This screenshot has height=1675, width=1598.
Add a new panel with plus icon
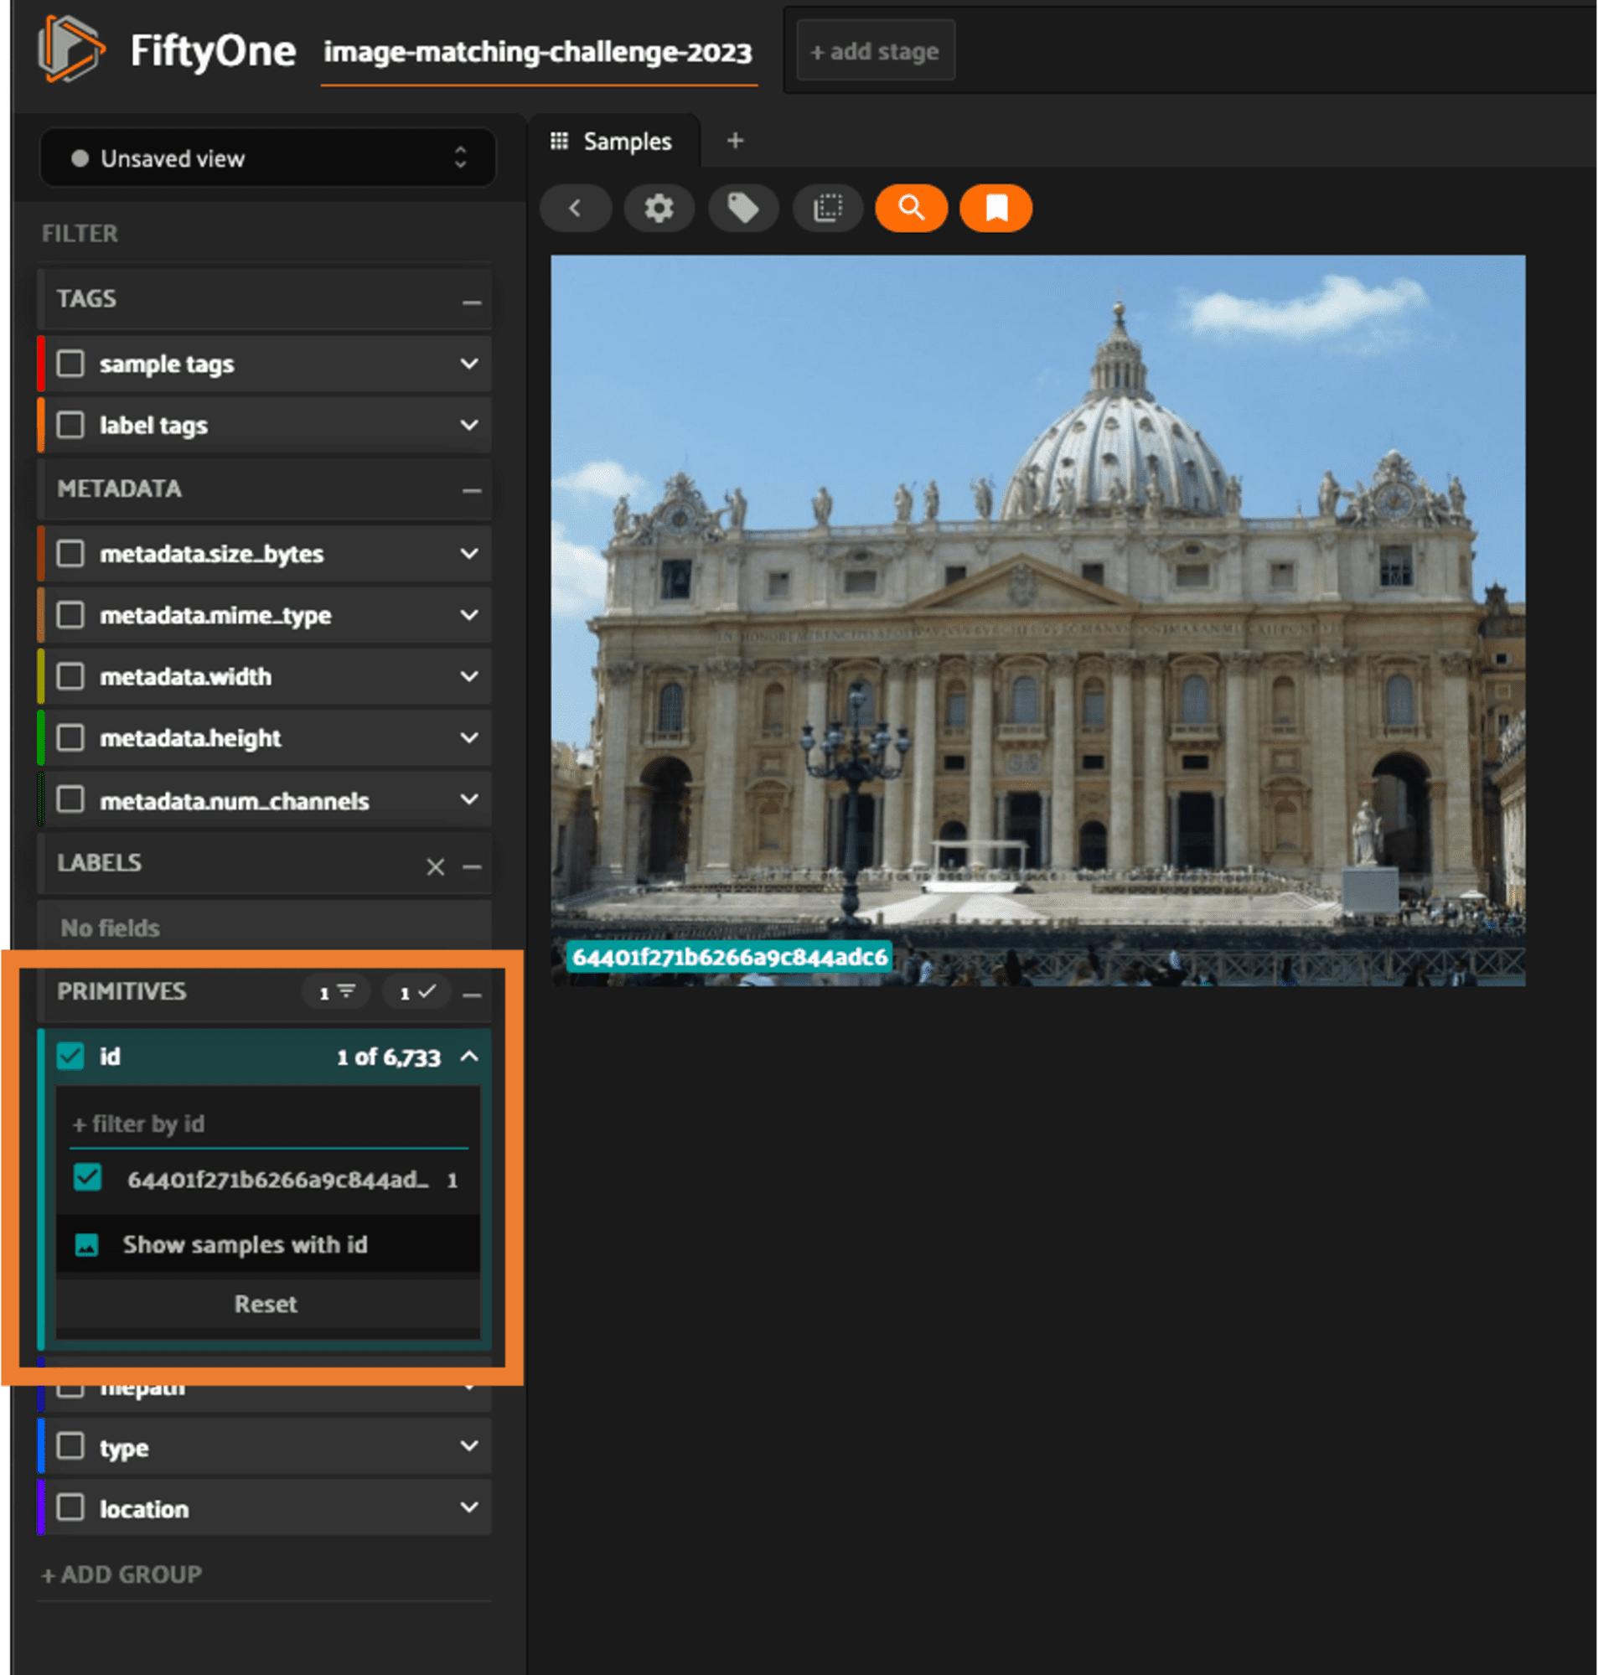pyautogui.click(x=735, y=141)
